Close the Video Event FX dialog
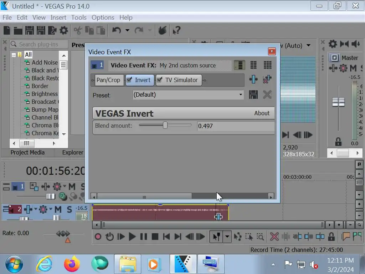 coord(272,51)
